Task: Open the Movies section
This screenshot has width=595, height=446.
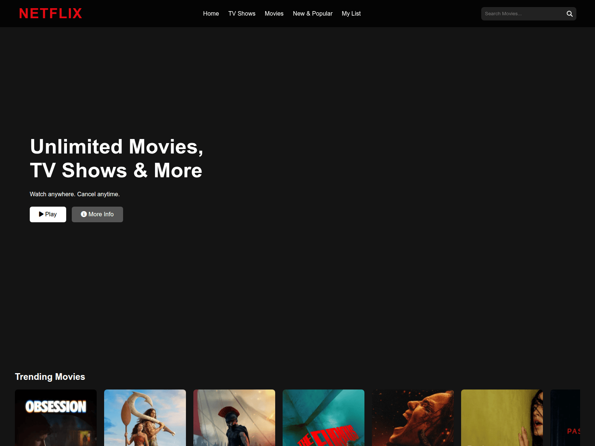Action: click(274, 13)
